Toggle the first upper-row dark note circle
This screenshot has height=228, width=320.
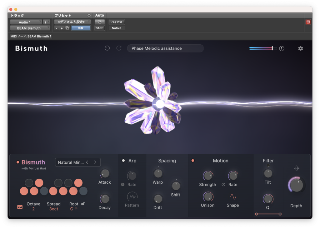click(29, 183)
